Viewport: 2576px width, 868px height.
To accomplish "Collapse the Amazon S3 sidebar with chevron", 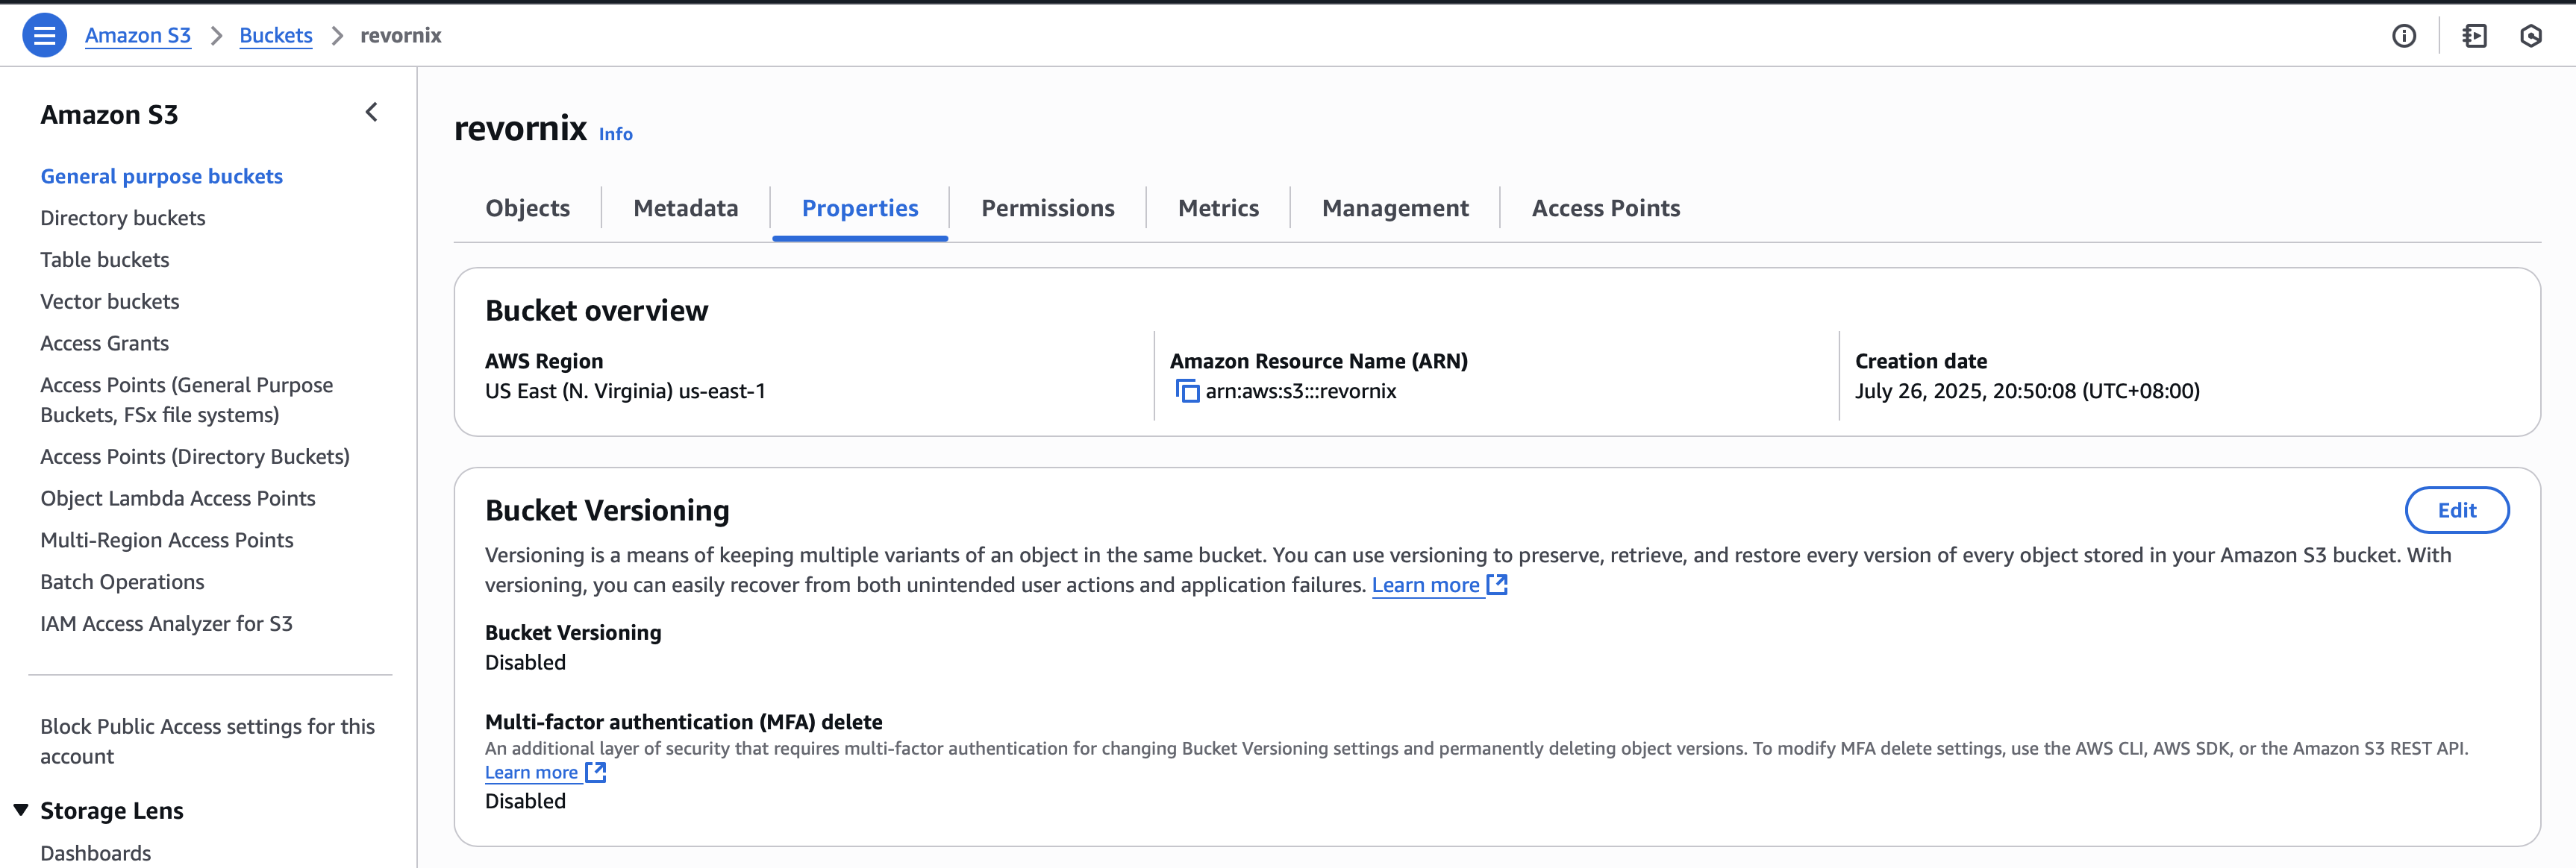I will tap(372, 113).
